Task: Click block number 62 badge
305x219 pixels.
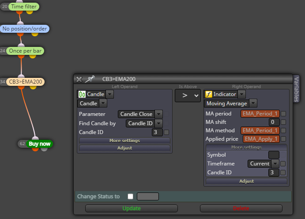Action: (x=22, y=144)
